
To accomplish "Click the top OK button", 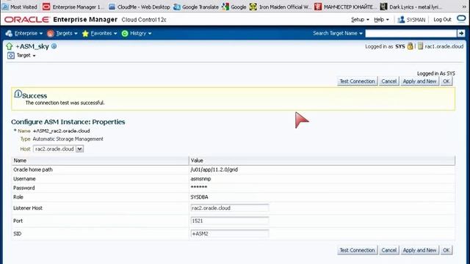I will (x=446, y=81).
